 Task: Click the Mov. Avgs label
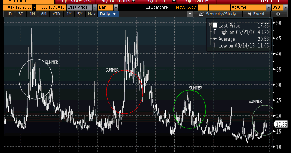186,8
